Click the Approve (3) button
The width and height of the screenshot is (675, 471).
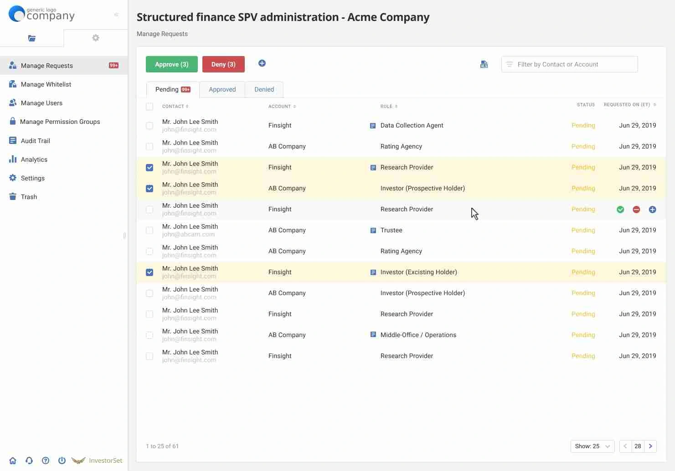pyautogui.click(x=171, y=64)
